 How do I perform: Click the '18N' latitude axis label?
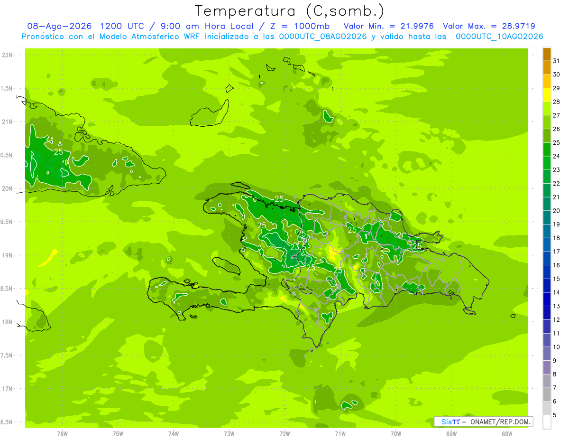coord(8,322)
